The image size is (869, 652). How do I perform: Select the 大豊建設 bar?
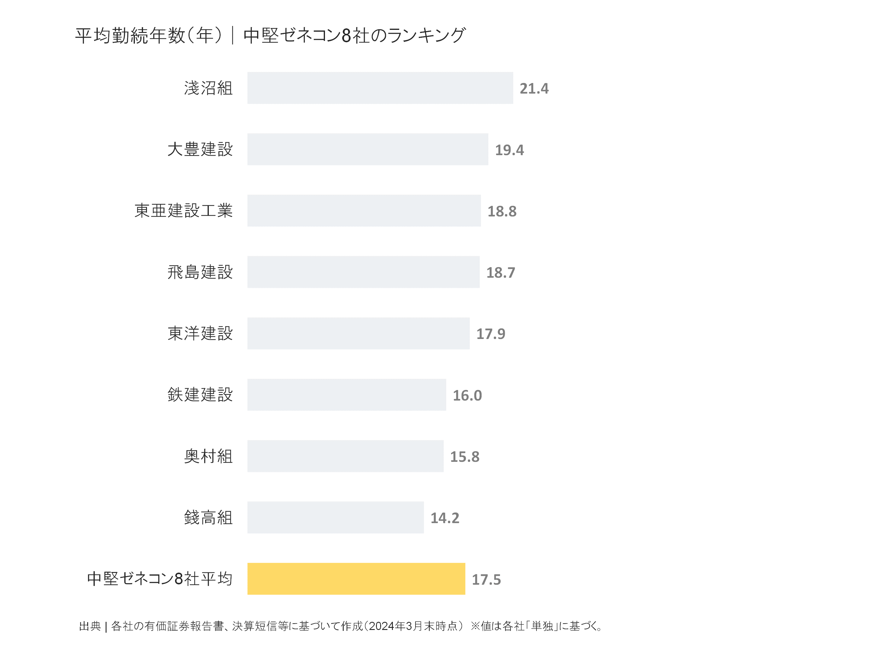(x=367, y=149)
